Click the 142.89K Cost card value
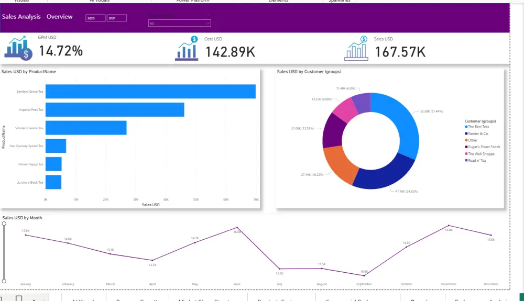Screen dimensions: 524x301 coord(230,52)
